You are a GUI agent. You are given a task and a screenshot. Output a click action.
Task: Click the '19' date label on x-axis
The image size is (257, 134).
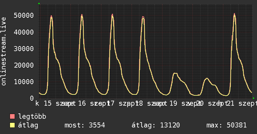coord(173,103)
